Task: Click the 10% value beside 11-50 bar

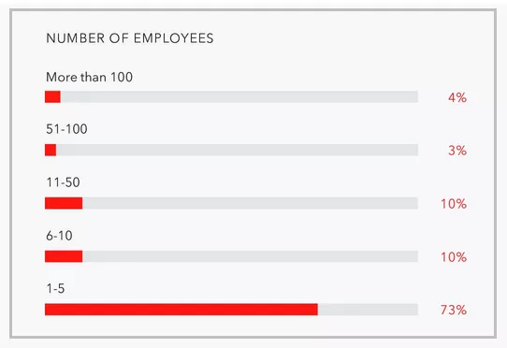Action: pos(454,204)
